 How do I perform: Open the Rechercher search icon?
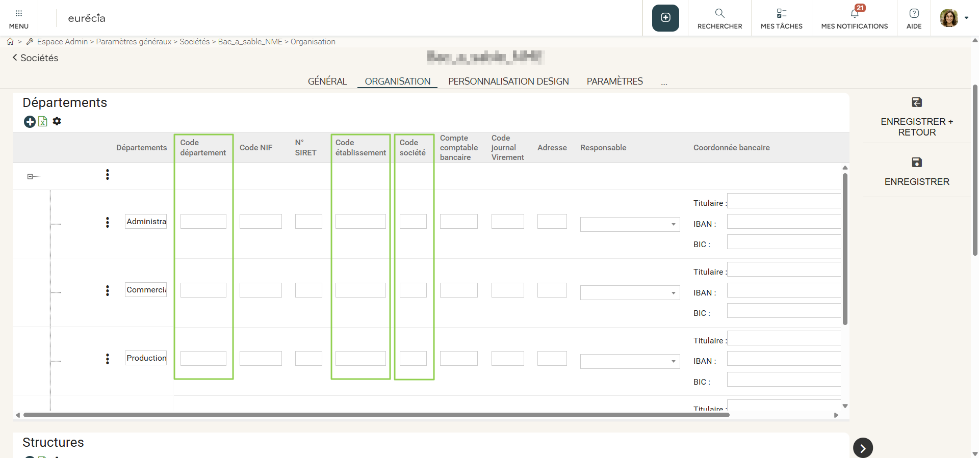tap(719, 18)
